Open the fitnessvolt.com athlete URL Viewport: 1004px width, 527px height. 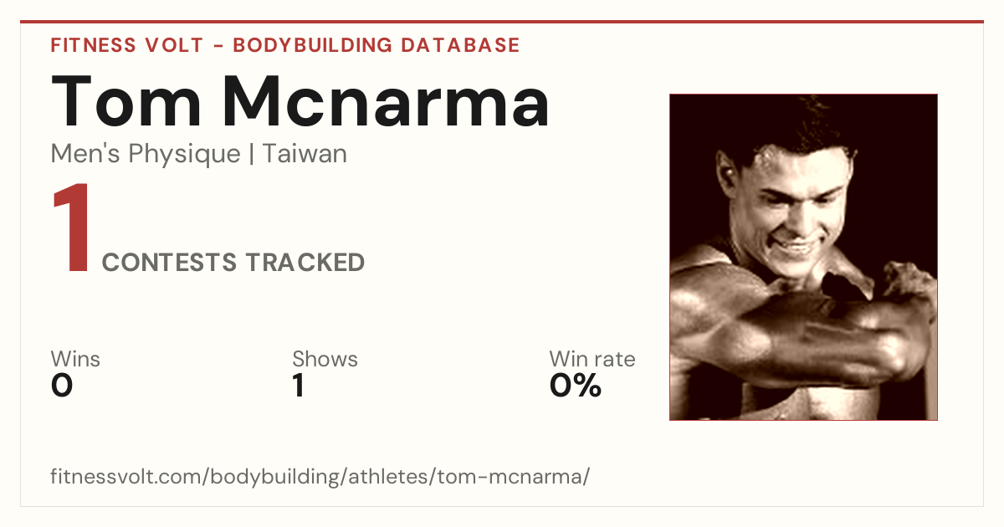tap(320, 478)
